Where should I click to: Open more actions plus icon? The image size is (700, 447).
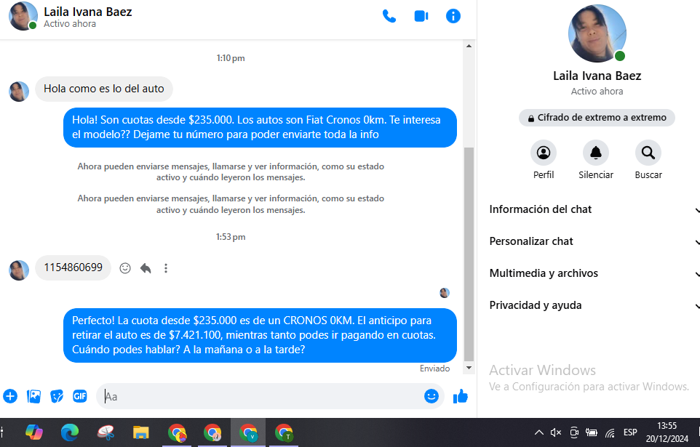click(10, 396)
